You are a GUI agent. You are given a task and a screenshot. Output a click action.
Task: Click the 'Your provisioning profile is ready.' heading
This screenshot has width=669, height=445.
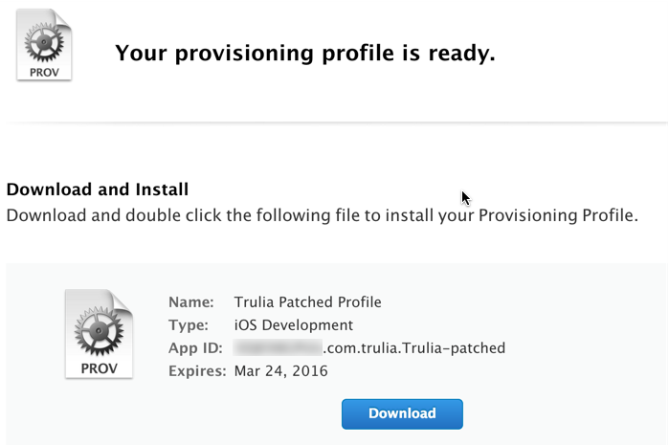(305, 54)
